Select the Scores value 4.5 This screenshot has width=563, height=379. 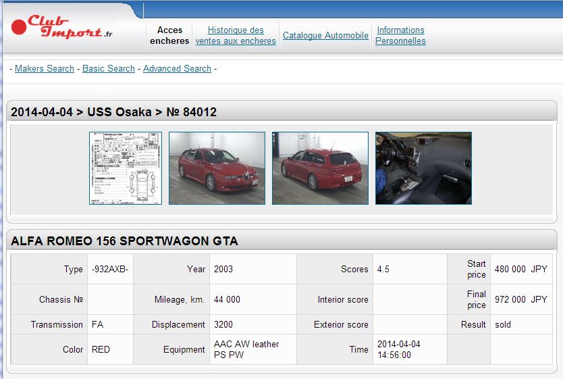[383, 269]
